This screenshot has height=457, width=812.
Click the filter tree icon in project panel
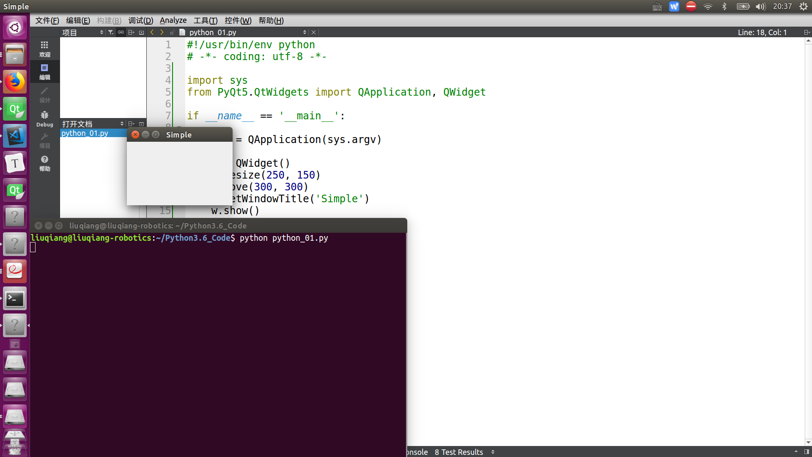pyautogui.click(x=111, y=32)
